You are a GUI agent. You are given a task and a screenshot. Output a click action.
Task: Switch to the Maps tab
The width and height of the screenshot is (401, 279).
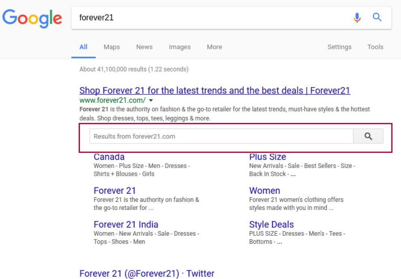click(x=112, y=47)
